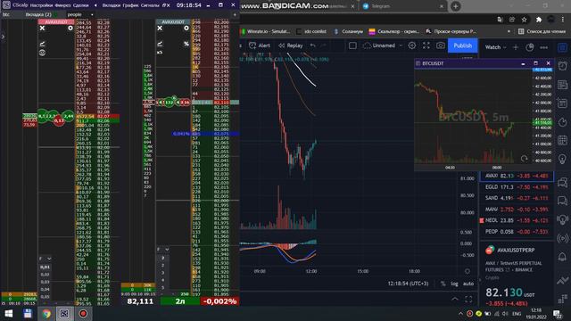The width and height of the screenshot is (571, 321).
Task: Select the PEOP row in the watchlist
Action: pyautogui.click(x=517, y=232)
